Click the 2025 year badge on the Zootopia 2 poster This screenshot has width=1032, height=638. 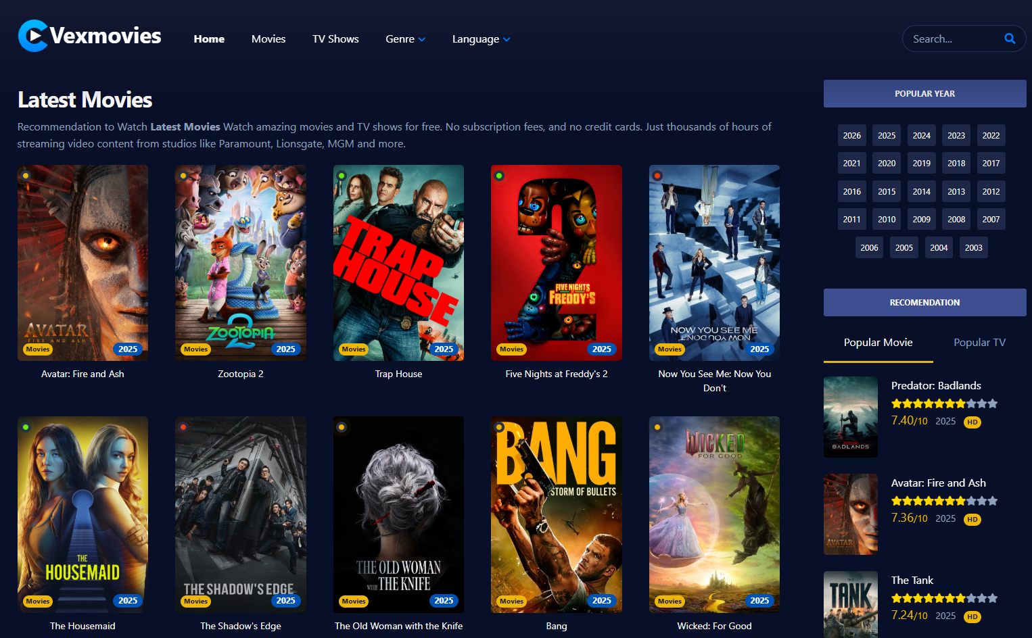(x=286, y=349)
